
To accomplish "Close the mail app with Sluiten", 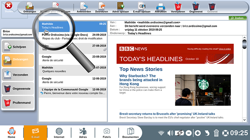I will (x=8, y=7).
